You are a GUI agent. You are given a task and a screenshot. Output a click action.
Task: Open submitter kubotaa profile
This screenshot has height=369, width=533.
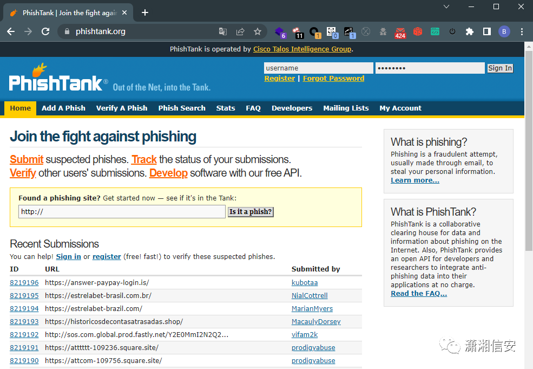tap(305, 282)
